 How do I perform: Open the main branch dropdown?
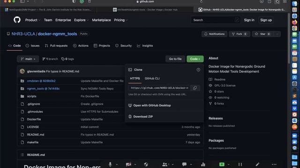(x=28, y=59)
